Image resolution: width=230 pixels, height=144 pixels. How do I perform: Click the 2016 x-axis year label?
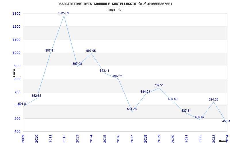(x=118, y=139)
